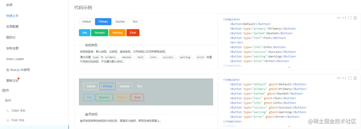The height and width of the screenshot is (129, 361).
Task: Click the Font 字体 icon in the sidebar
Action: [x=8, y=120]
